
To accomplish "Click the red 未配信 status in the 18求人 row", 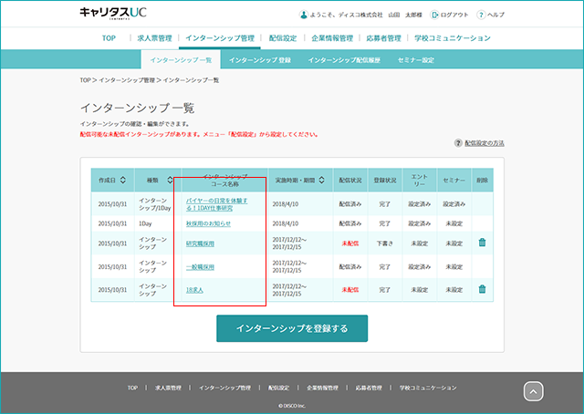I will [350, 290].
